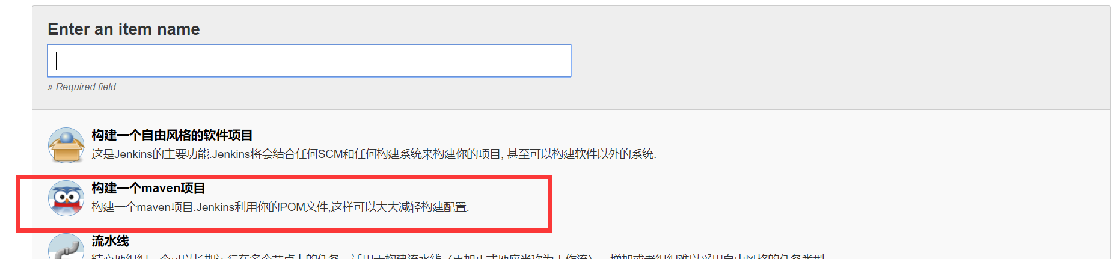Choose the 流水线 item type title
The height and width of the screenshot is (259, 1117).
tap(110, 241)
